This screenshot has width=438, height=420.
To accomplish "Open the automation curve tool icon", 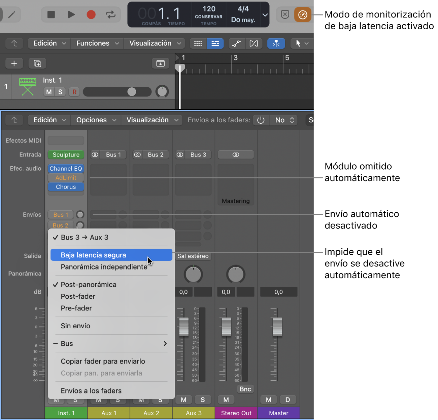I will point(237,44).
